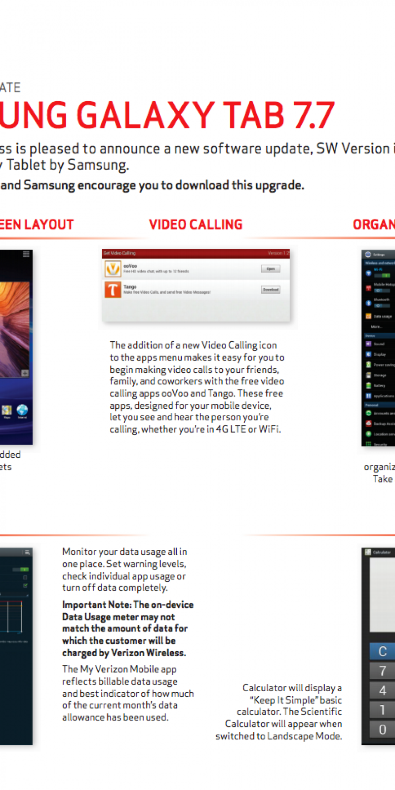The width and height of the screenshot is (395, 790).
Task: Click the Backup Assistant icon in Settings
Action: click(x=368, y=423)
